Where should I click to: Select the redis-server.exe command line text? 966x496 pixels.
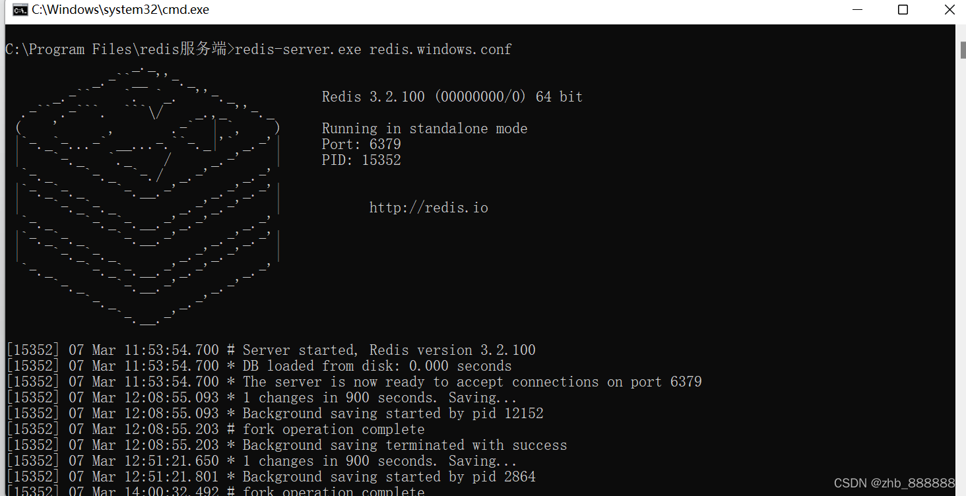pos(373,49)
